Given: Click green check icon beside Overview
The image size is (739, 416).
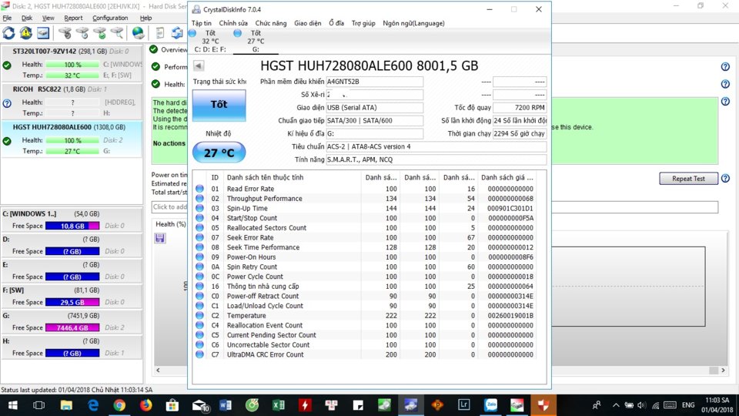Looking at the screenshot, I should click(x=154, y=49).
